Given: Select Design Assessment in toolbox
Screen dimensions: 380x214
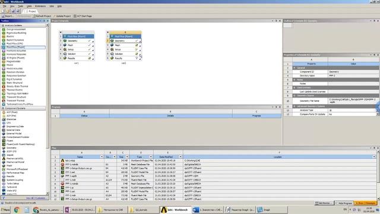Looking at the screenshot, I should [x=16, y=29].
